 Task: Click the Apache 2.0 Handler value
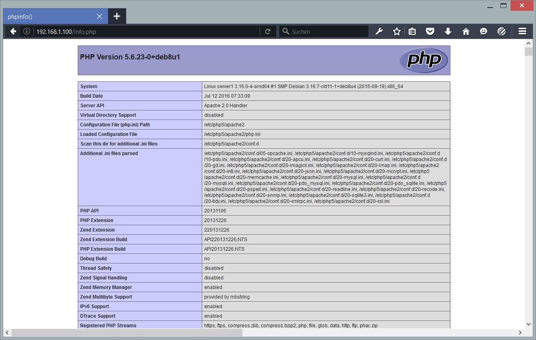(226, 106)
